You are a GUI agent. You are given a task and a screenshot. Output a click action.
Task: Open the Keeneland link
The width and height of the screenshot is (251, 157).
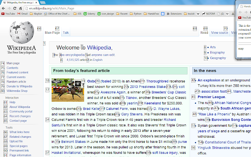pyautogui.click(x=153, y=103)
